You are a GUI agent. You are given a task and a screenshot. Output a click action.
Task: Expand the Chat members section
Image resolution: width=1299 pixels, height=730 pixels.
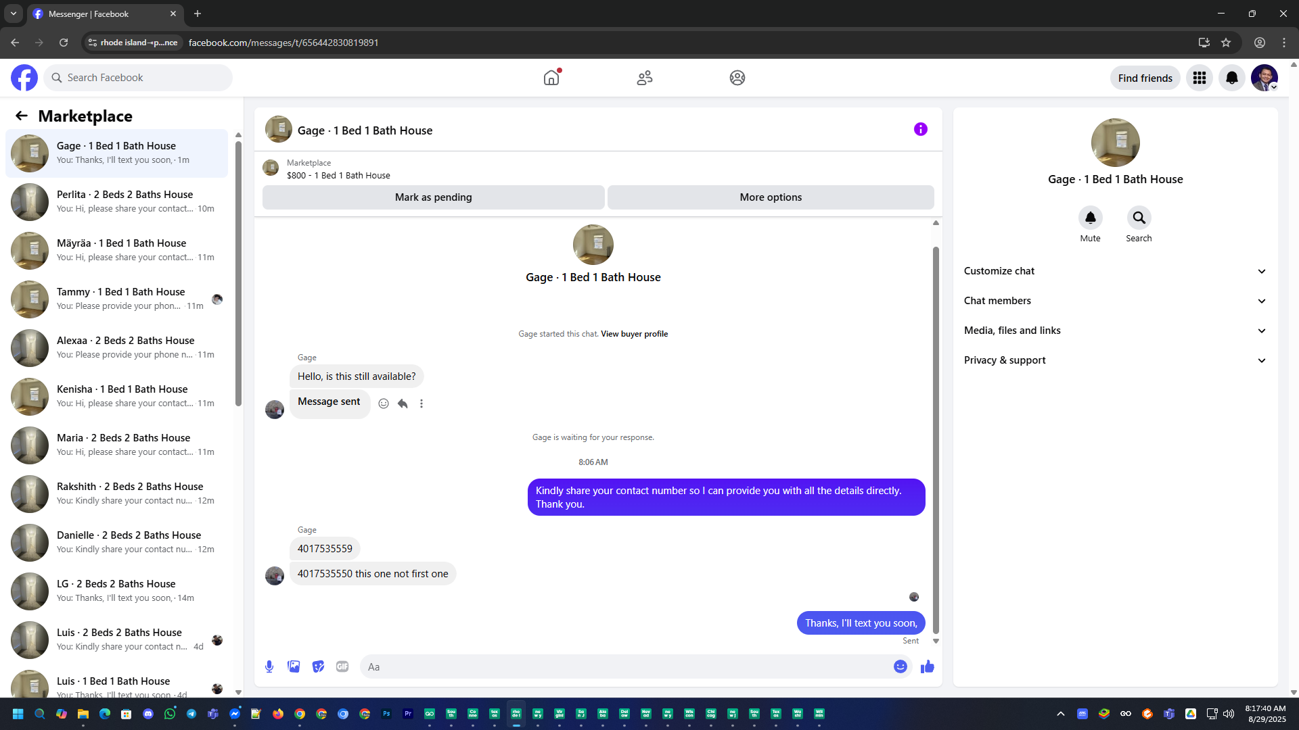tap(1114, 301)
